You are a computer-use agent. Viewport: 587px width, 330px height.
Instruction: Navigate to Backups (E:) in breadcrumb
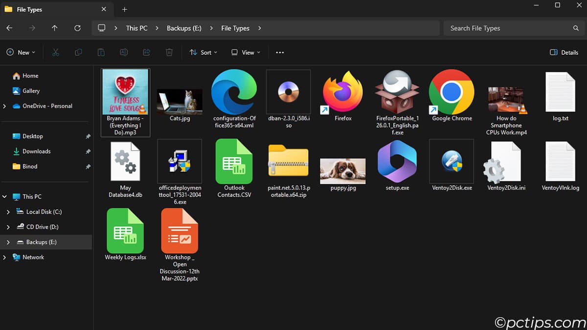184,28
